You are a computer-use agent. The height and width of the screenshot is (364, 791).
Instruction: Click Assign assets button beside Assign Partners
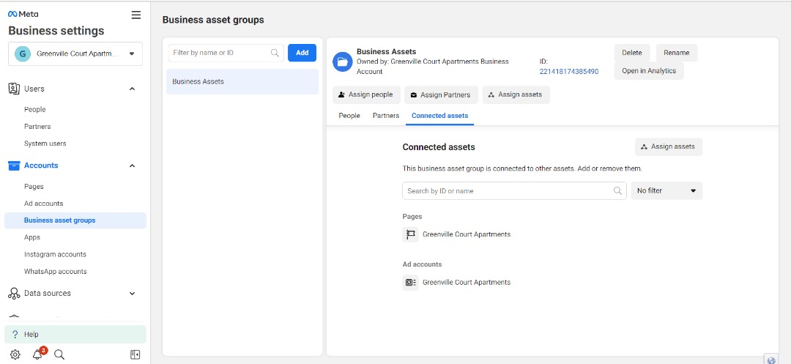click(x=516, y=94)
